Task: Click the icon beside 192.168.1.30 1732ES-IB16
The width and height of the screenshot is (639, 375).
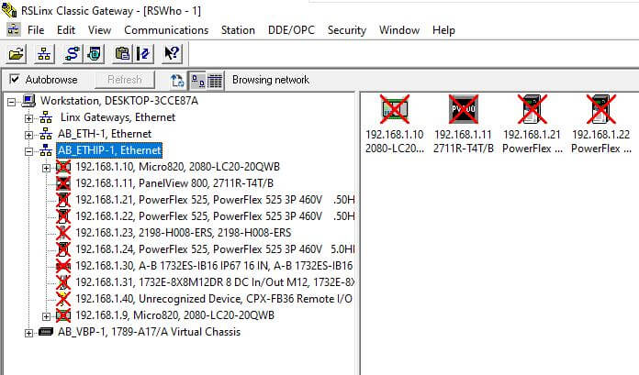Action: point(63,266)
